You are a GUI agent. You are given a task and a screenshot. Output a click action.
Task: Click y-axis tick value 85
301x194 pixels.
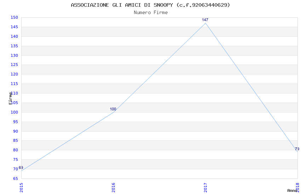[x=16, y=140]
